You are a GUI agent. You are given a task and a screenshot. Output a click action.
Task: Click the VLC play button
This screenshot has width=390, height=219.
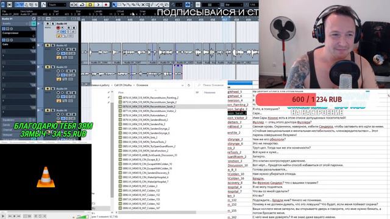pyautogui.click(x=3, y=217)
